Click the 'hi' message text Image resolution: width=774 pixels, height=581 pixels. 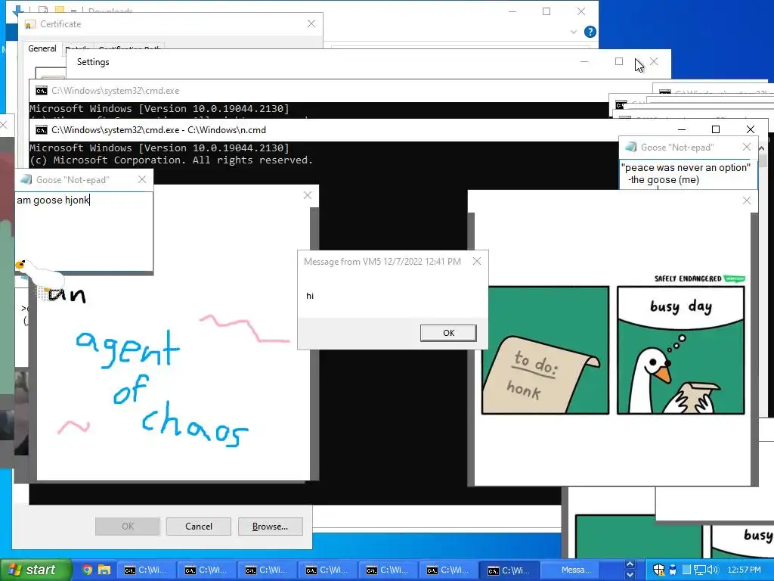[310, 296]
